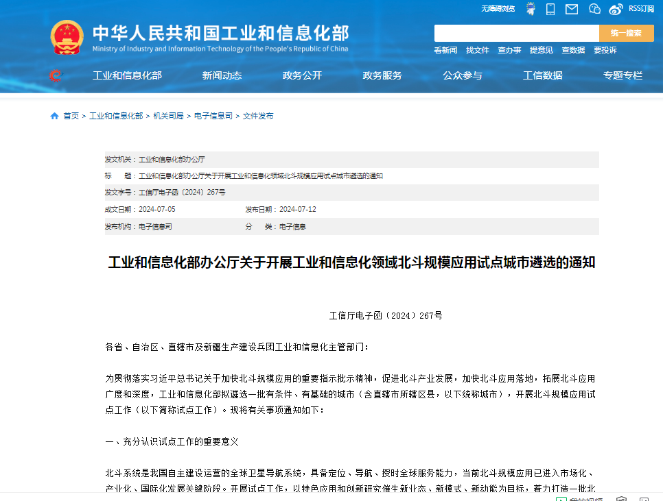Select the 找文件 search category

point(478,50)
